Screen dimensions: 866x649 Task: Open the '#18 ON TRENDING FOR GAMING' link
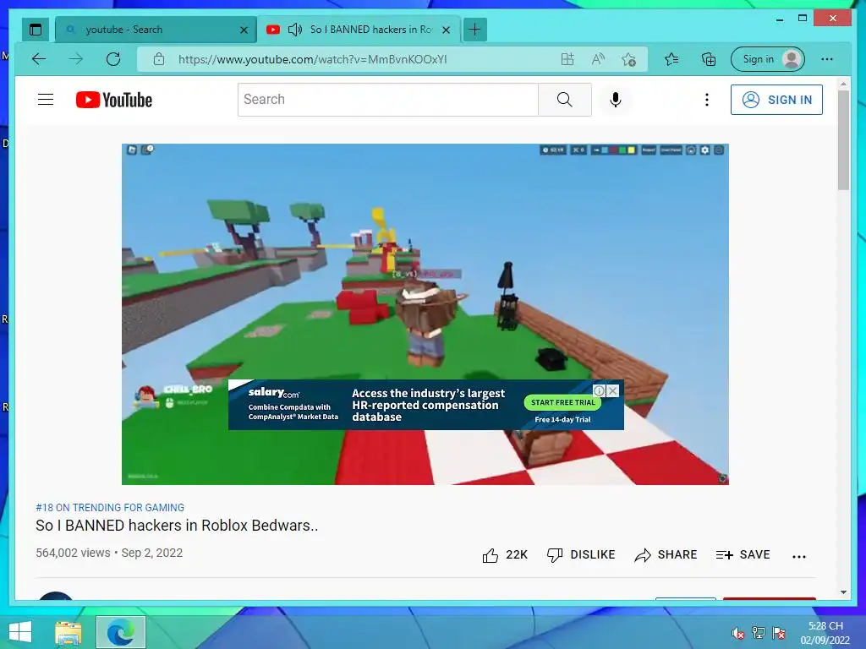click(x=110, y=508)
